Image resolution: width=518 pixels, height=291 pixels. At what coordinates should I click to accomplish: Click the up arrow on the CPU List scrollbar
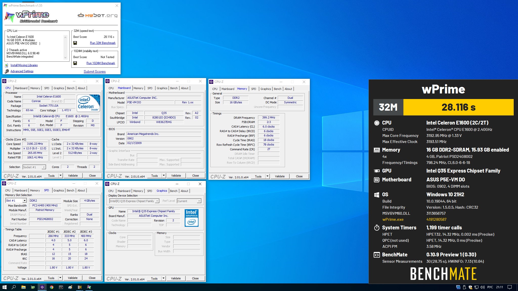(x=65, y=37)
